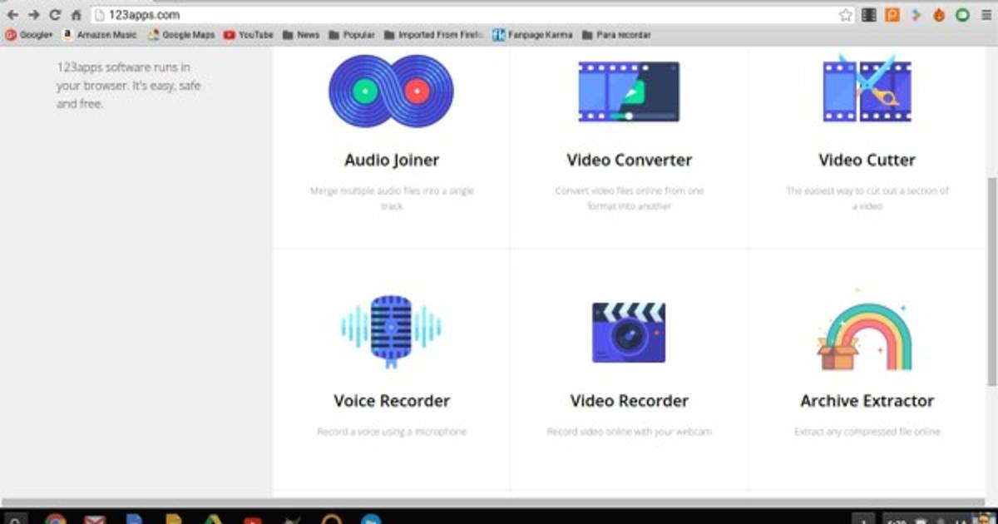Open the Audio Joiner vinyl records icon

click(x=391, y=91)
